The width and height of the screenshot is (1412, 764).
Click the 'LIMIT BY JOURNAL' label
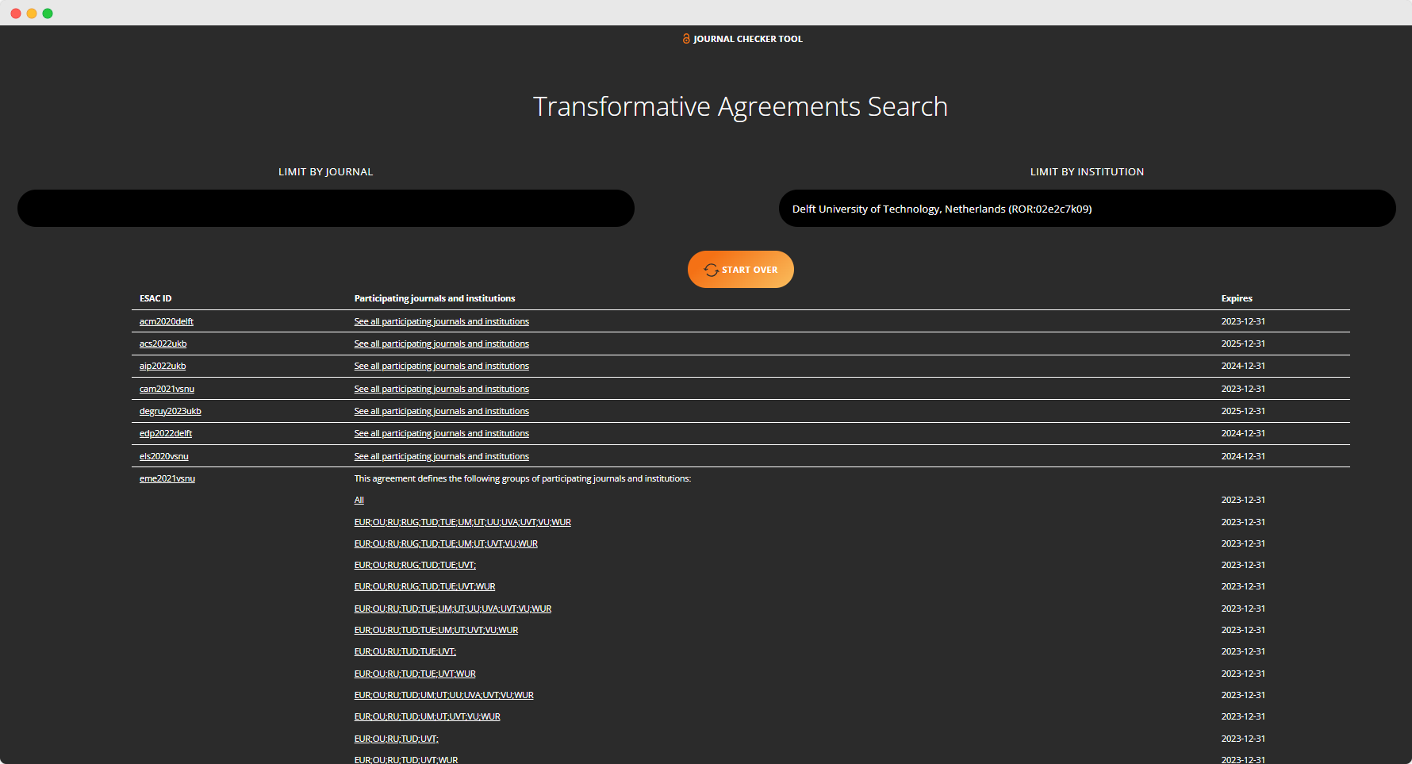click(326, 171)
